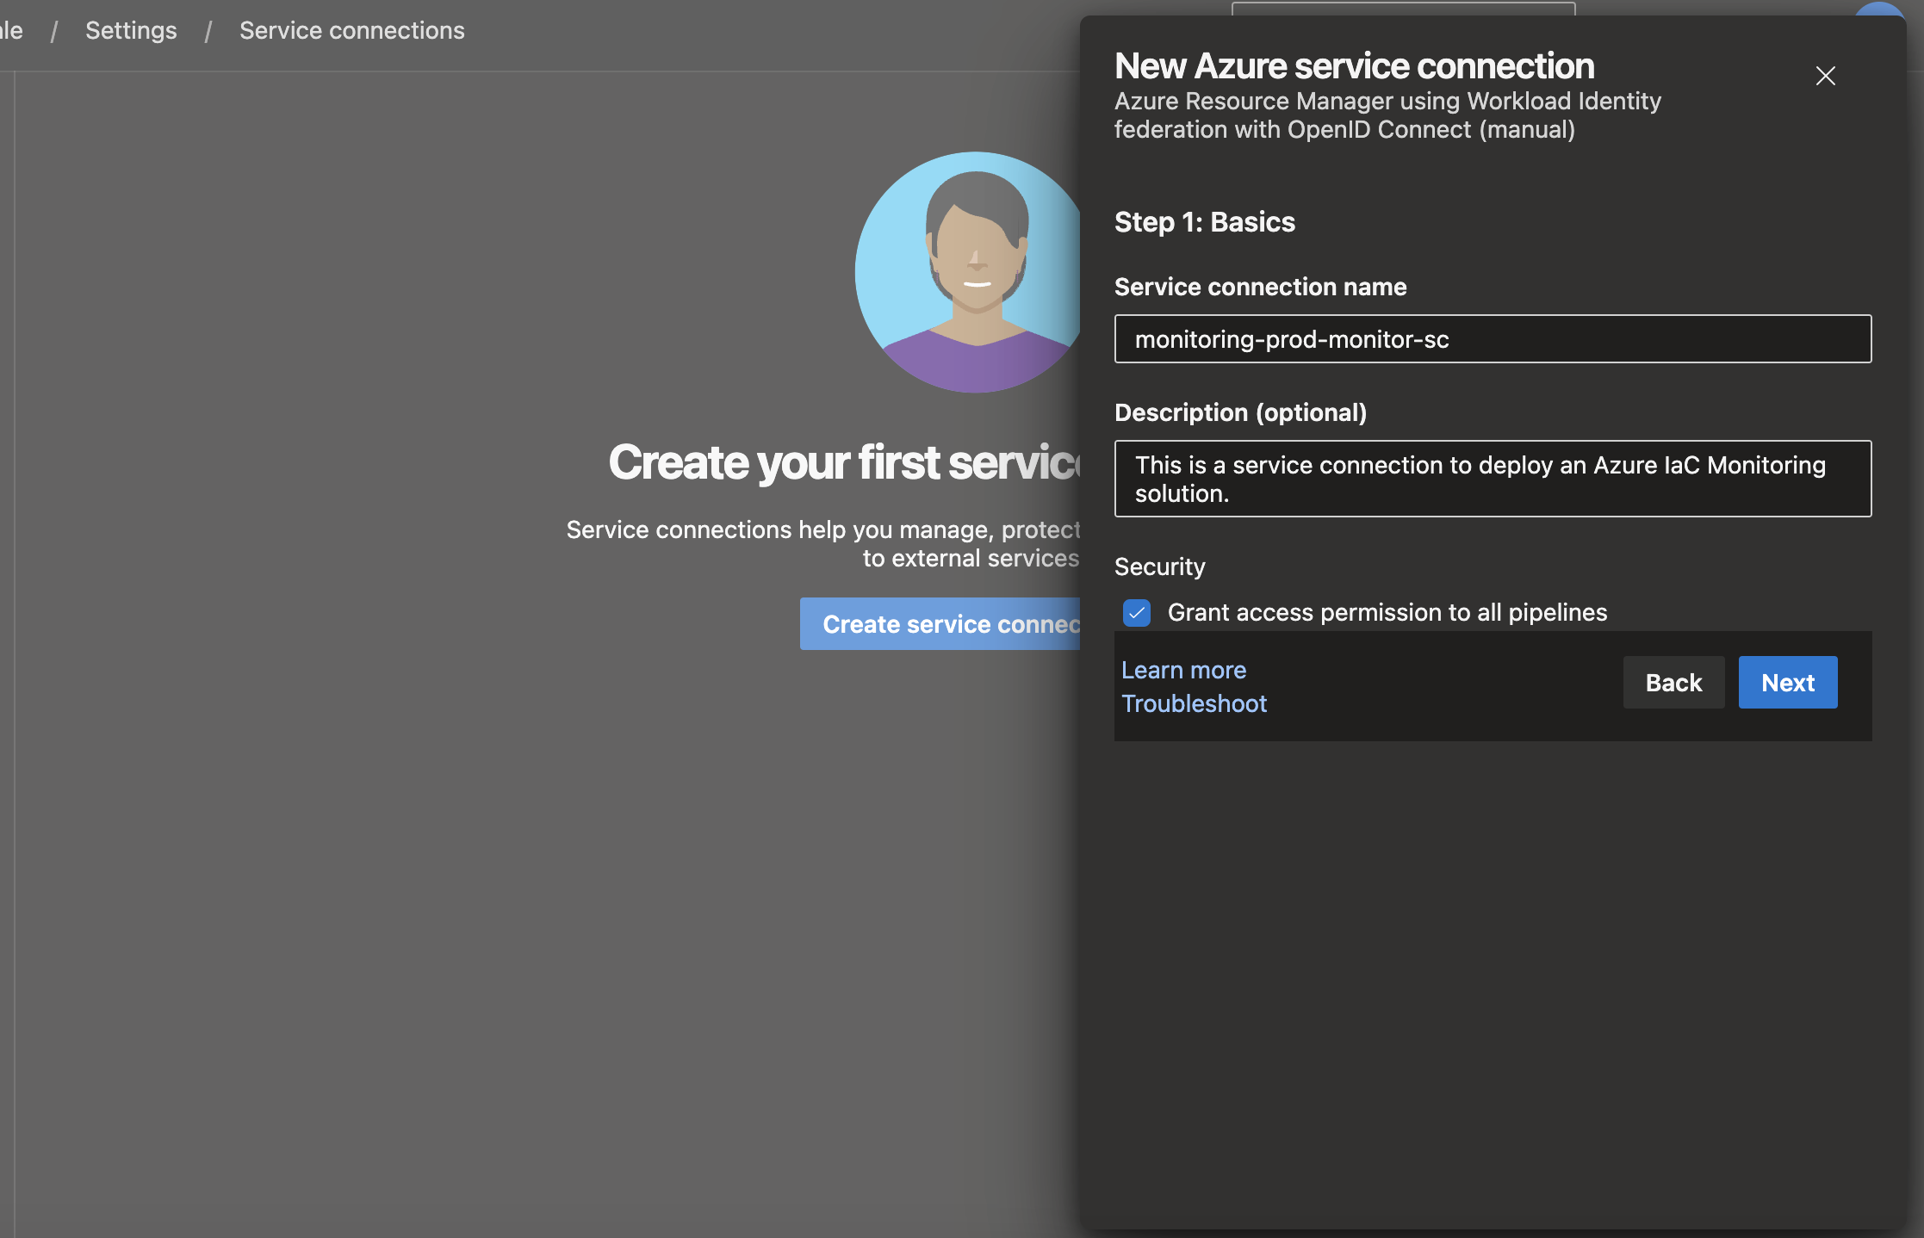Open the Troubleshoot link

pyautogui.click(x=1194, y=703)
